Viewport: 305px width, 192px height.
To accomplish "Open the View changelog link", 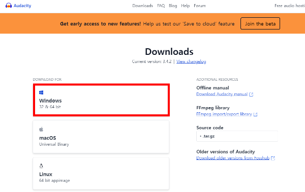I will (191, 61).
